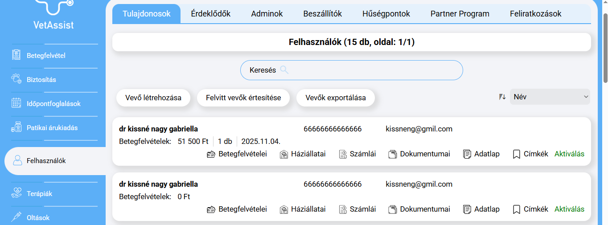Viewport: 608px width, 225px height.
Task: Switch to the Érdeklődők tab
Action: pos(210,14)
